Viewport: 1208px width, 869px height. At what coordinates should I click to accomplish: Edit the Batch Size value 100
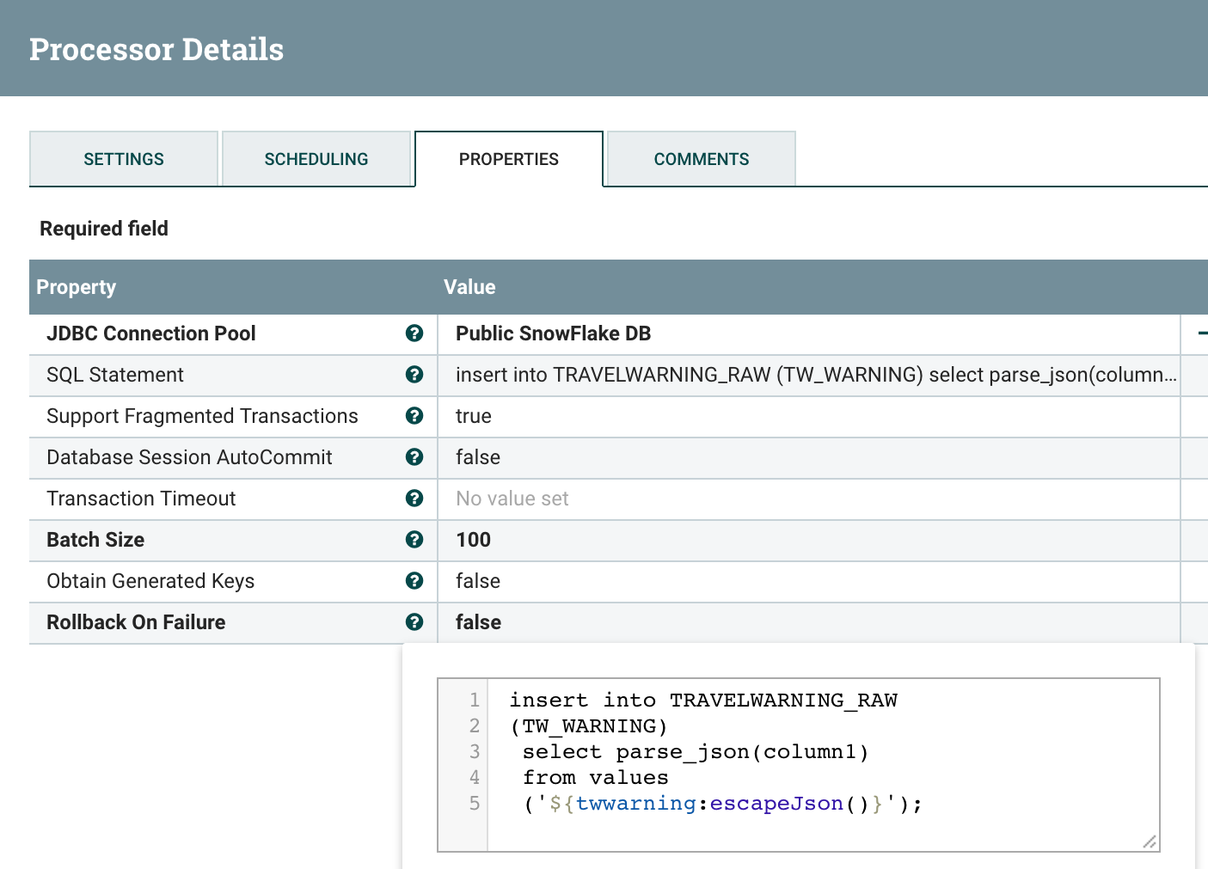809,540
